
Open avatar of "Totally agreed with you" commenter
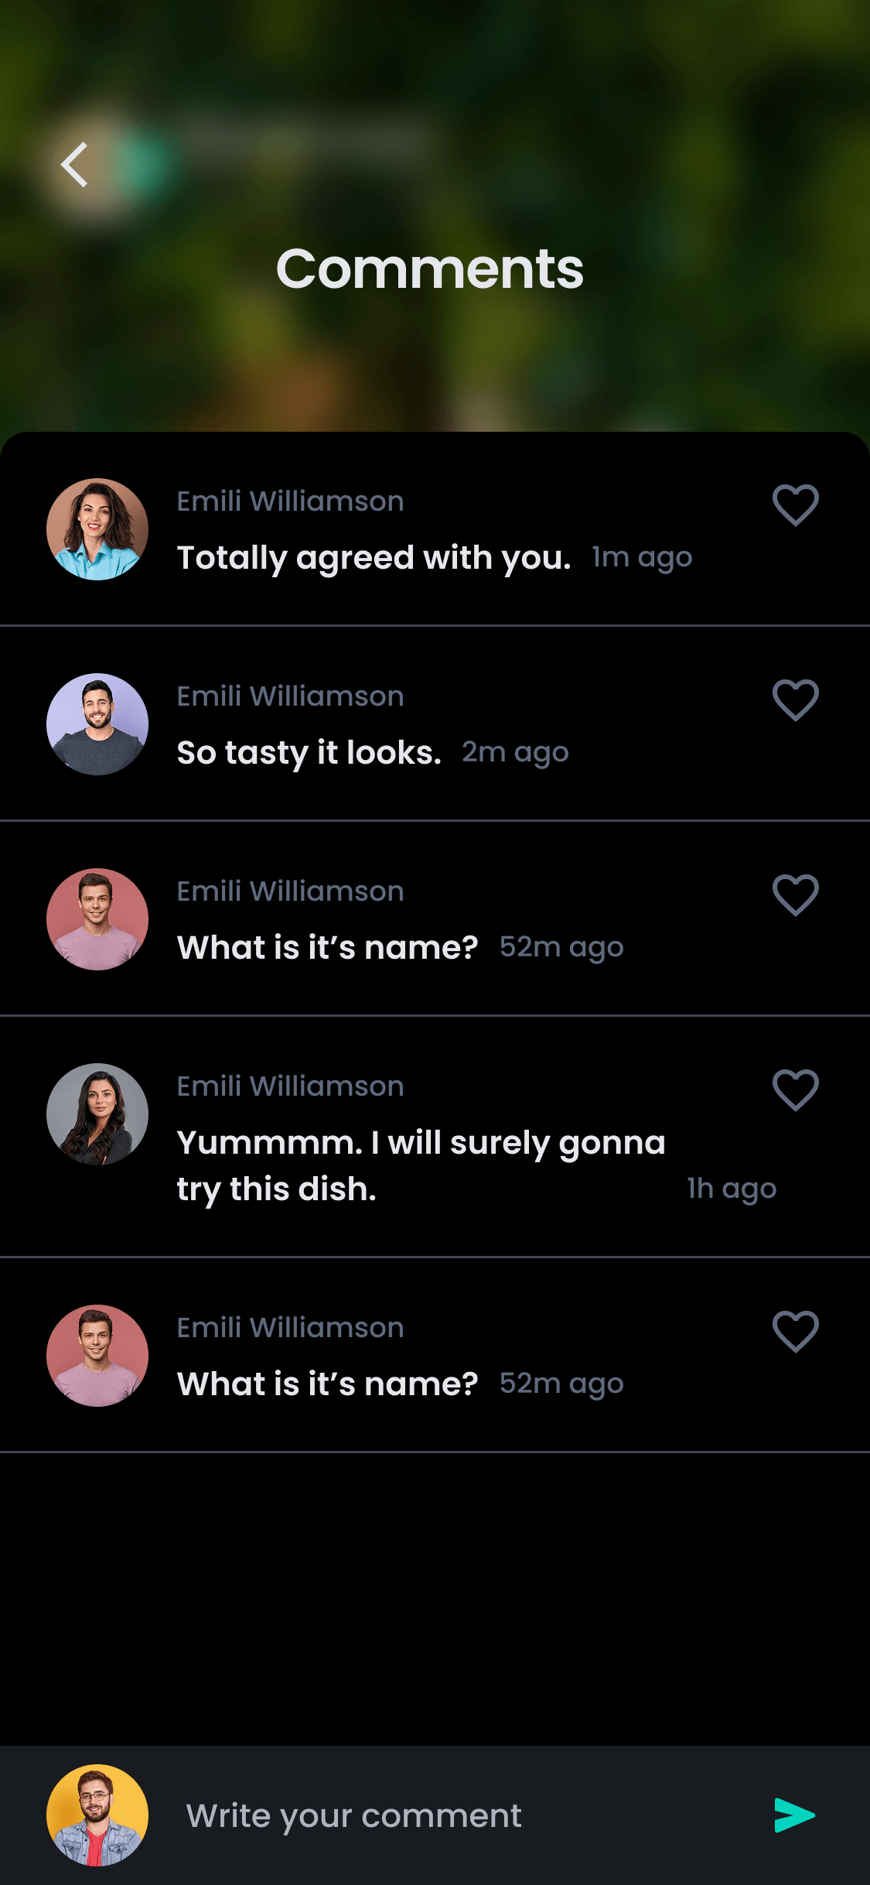pos(97,529)
